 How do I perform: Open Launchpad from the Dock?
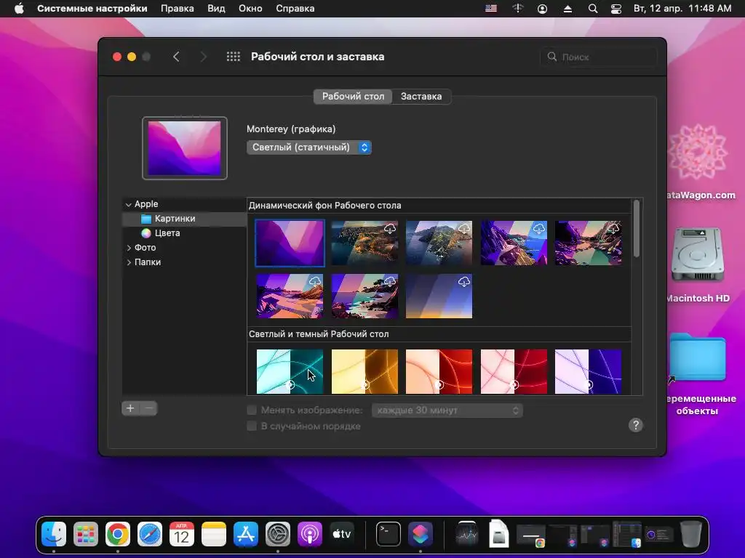pyautogui.click(x=86, y=534)
